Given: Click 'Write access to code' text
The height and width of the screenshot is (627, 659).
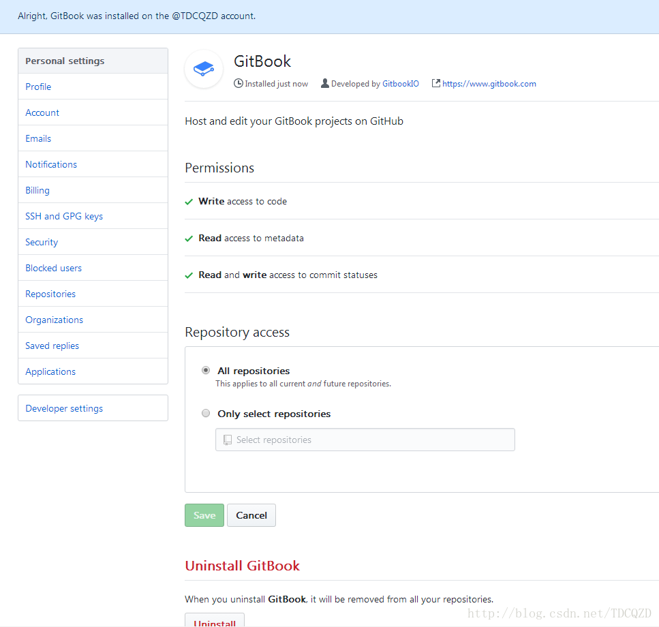Looking at the screenshot, I should (x=243, y=201).
